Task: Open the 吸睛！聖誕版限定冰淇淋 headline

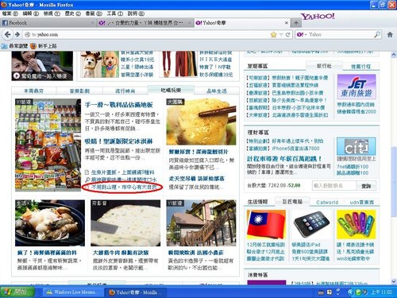Action: (x=119, y=141)
